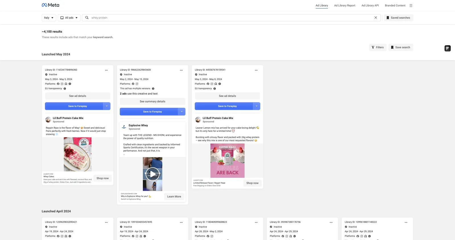Click the search magnifier icon
This screenshot has height=240, width=455.
(x=87, y=18)
